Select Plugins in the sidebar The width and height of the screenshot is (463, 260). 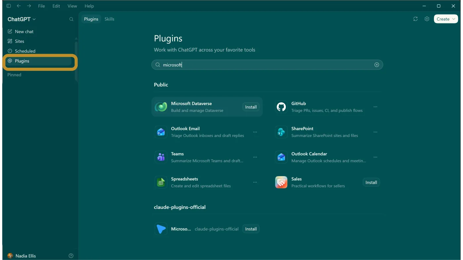[x=39, y=61]
